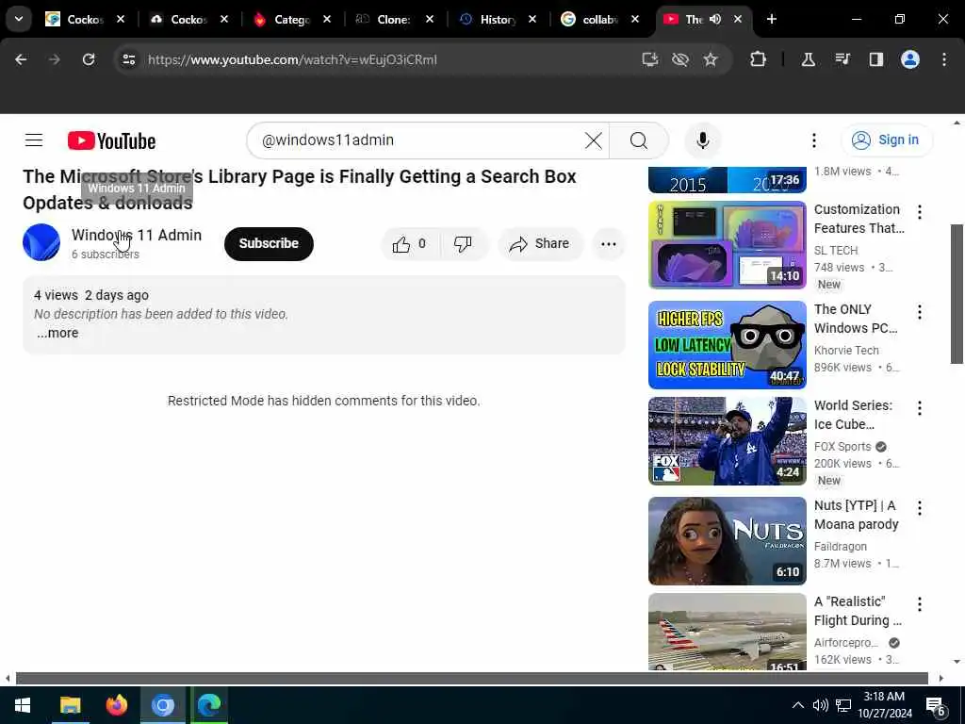Open YouTube settings three-dot menu
The width and height of the screenshot is (965, 724).
[814, 140]
